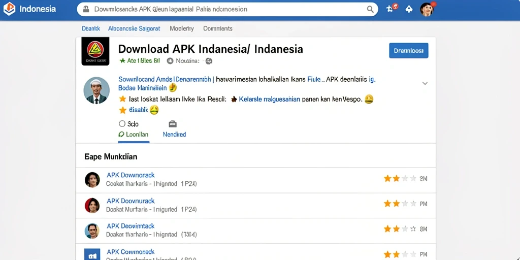This screenshot has height=260, width=520.
Task: Click the green star rating icon under title
Action: 122,61
